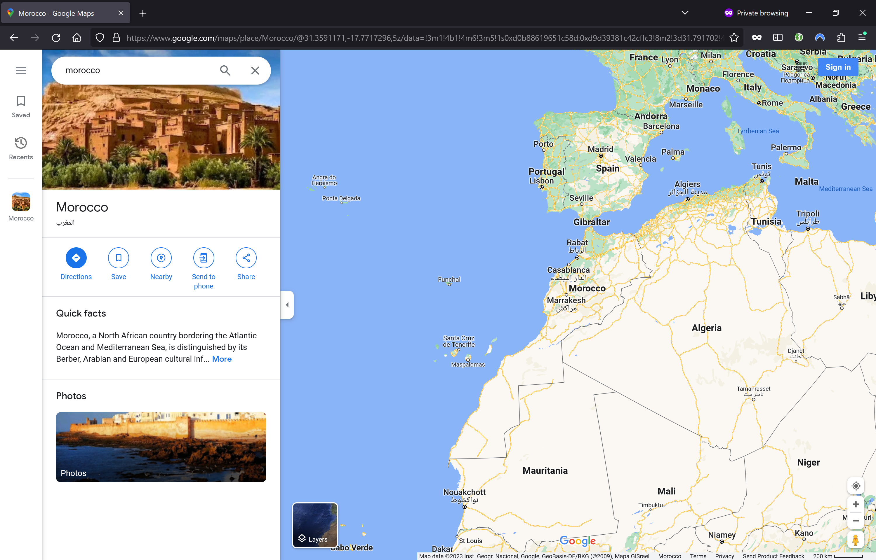876x560 pixels.
Task: Click the Send to phone icon
Action: 204,258
